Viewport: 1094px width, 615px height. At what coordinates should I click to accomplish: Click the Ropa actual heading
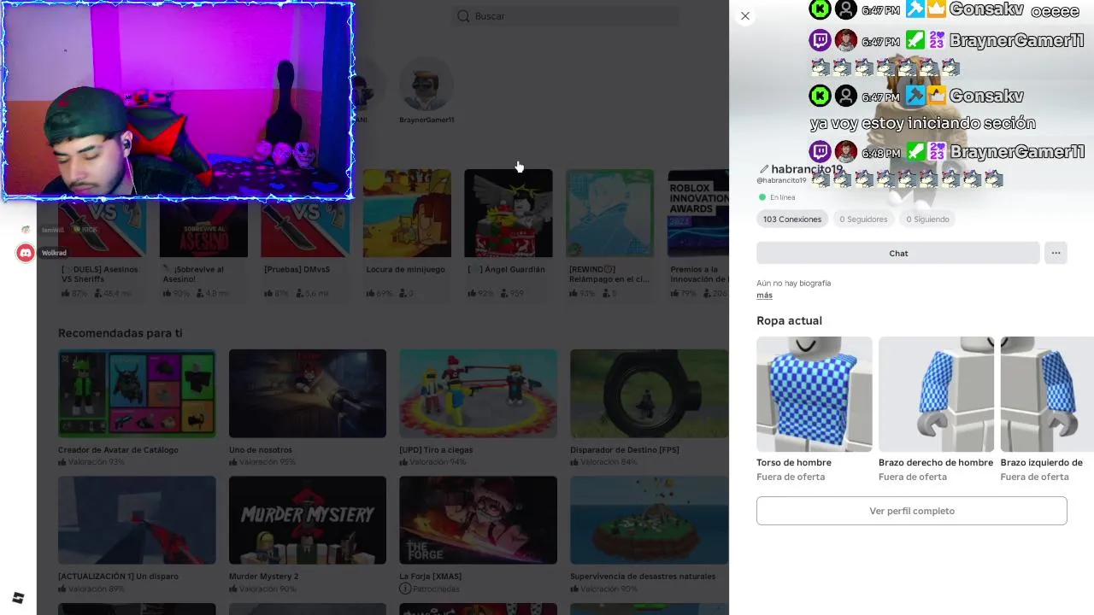pyautogui.click(x=789, y=321)
